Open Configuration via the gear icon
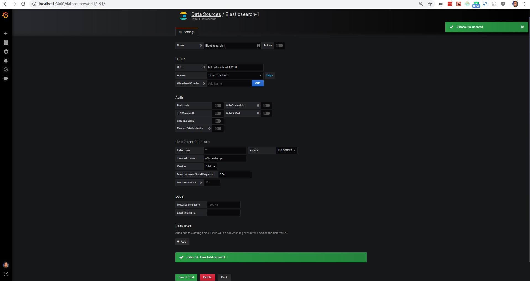The image size is (530, 281). click(6, 79)
